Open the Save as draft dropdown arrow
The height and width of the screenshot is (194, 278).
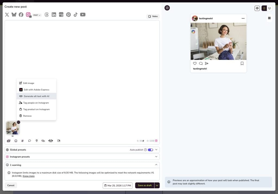tap(157, 185)
